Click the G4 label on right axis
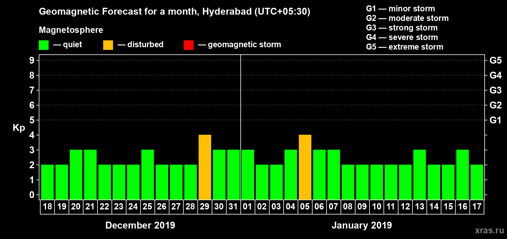The height and width of the screenshot is (239, 507). [496, 75]
